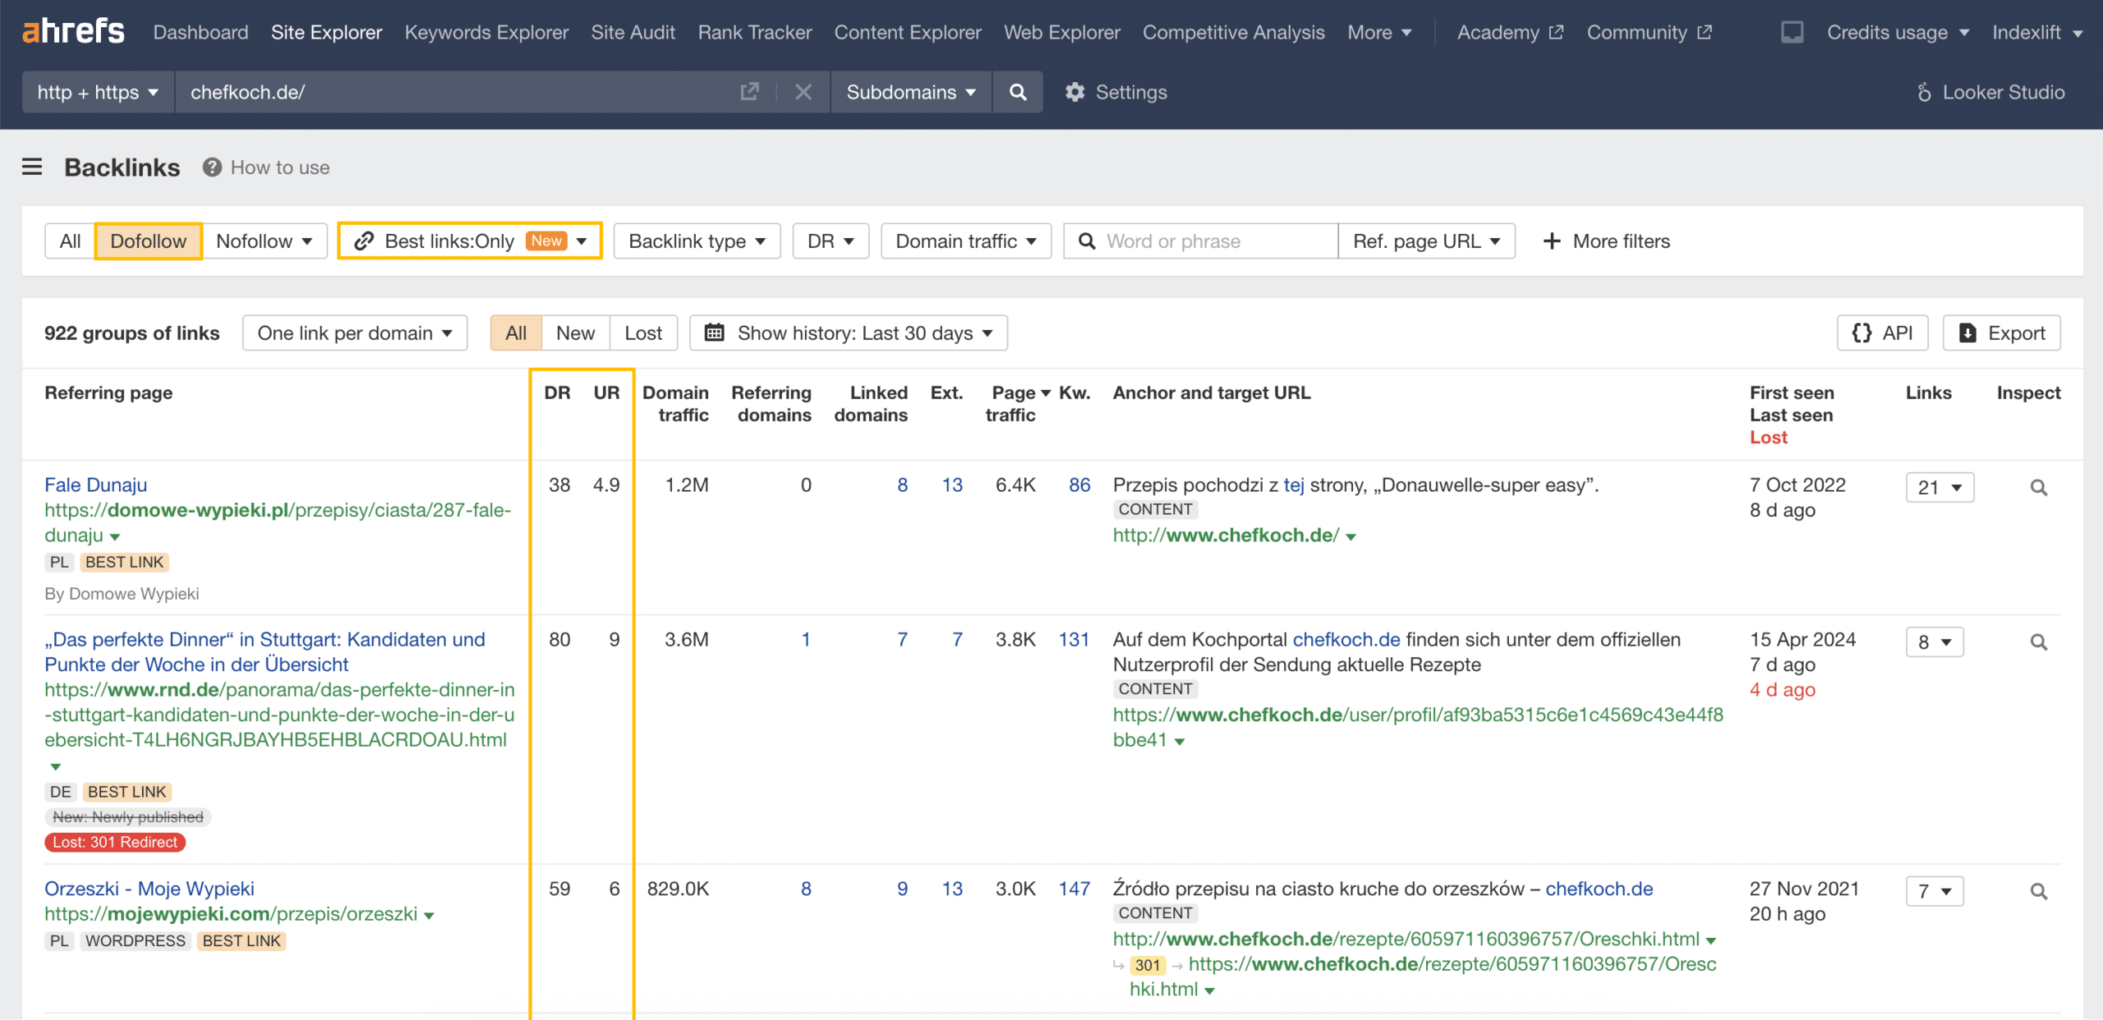Open the Nofollow dropdown
Image resolution: width=2103 pixels, height=1020 pixels.
(x=265, y=241)
